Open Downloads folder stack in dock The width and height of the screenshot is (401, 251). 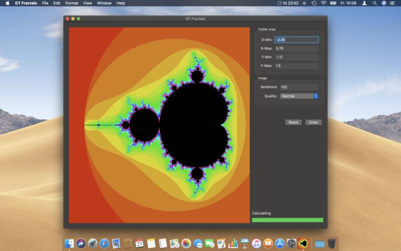(x=320, y=243)
